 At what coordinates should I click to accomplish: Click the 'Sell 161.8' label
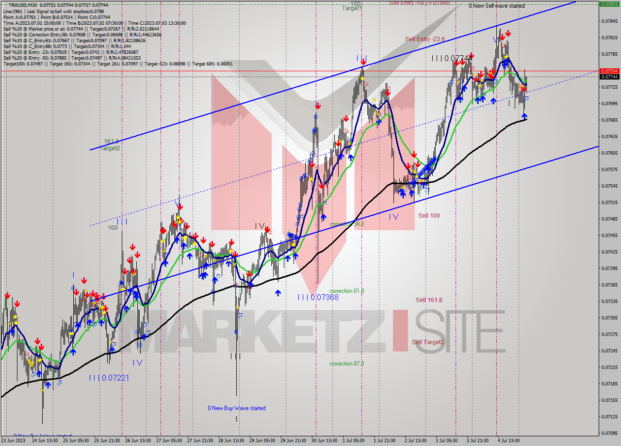429,300
